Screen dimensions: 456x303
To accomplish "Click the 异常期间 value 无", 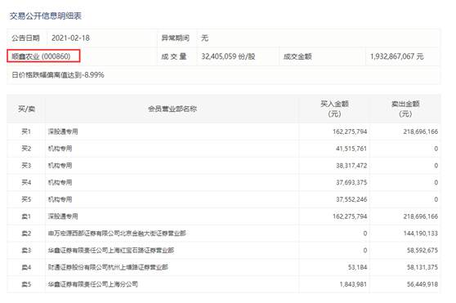I will 205,38.
